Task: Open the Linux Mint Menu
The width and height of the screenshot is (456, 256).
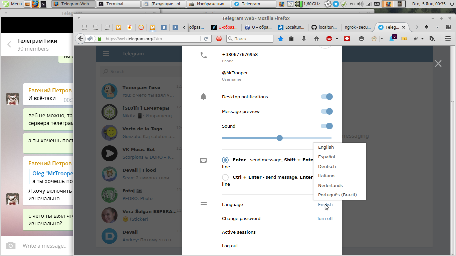Action: tap(12, 4)
